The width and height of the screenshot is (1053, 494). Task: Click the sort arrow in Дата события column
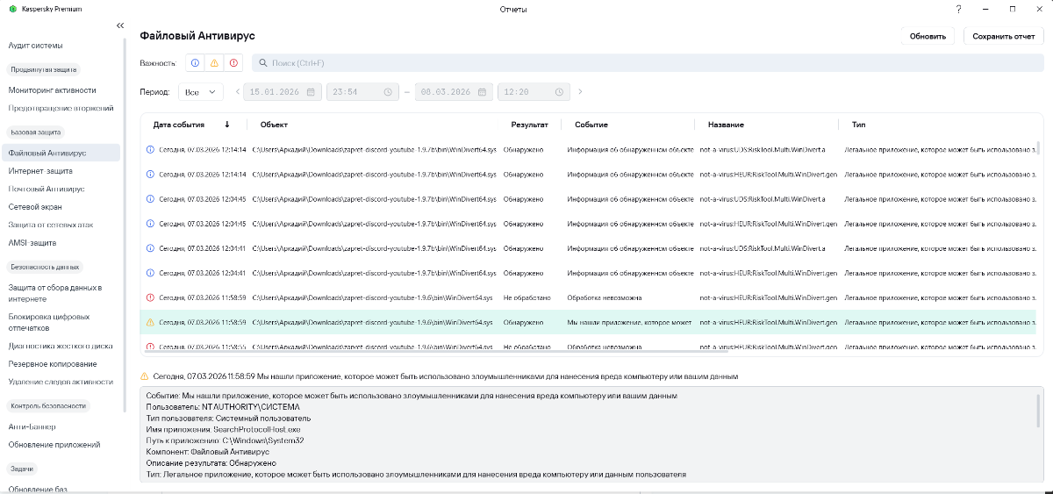pos(227,125)
